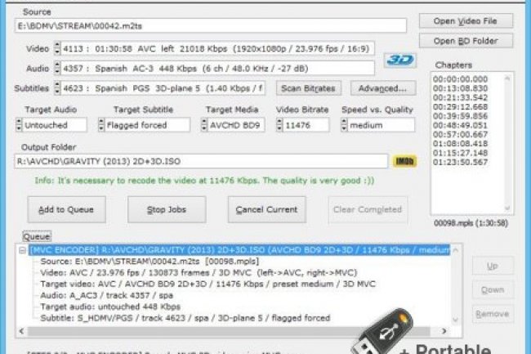Click Video Bitrate value 11476
Viewport: 531px width, 354px height.
coord(306,125)
